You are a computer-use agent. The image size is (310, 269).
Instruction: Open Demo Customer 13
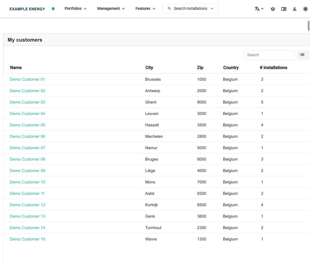(x=27, y=216)
